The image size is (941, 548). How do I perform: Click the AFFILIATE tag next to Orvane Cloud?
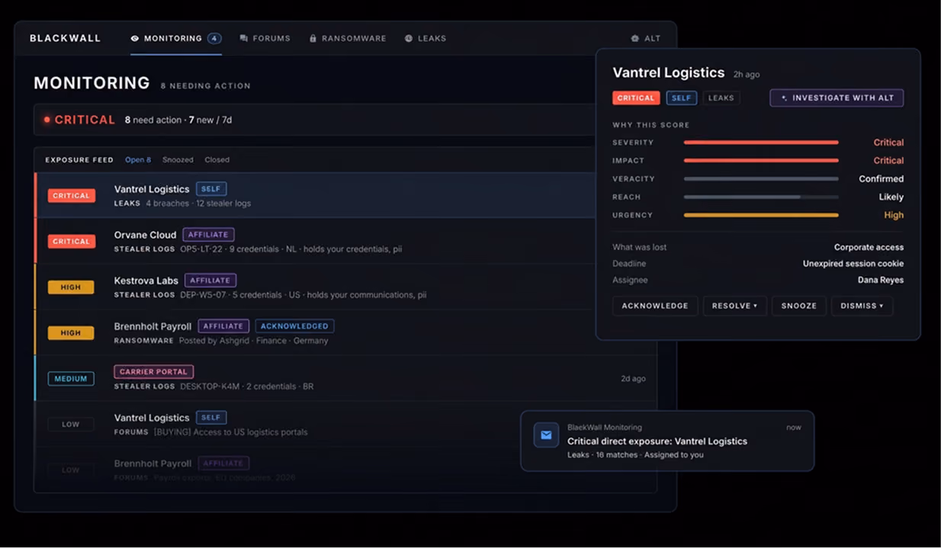[x=208, y=235]
